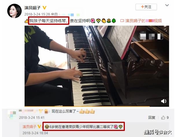This screenshot has width=176, height=137.
Task: Open 演员娟子 profile avatar
Action: [14, 11]
